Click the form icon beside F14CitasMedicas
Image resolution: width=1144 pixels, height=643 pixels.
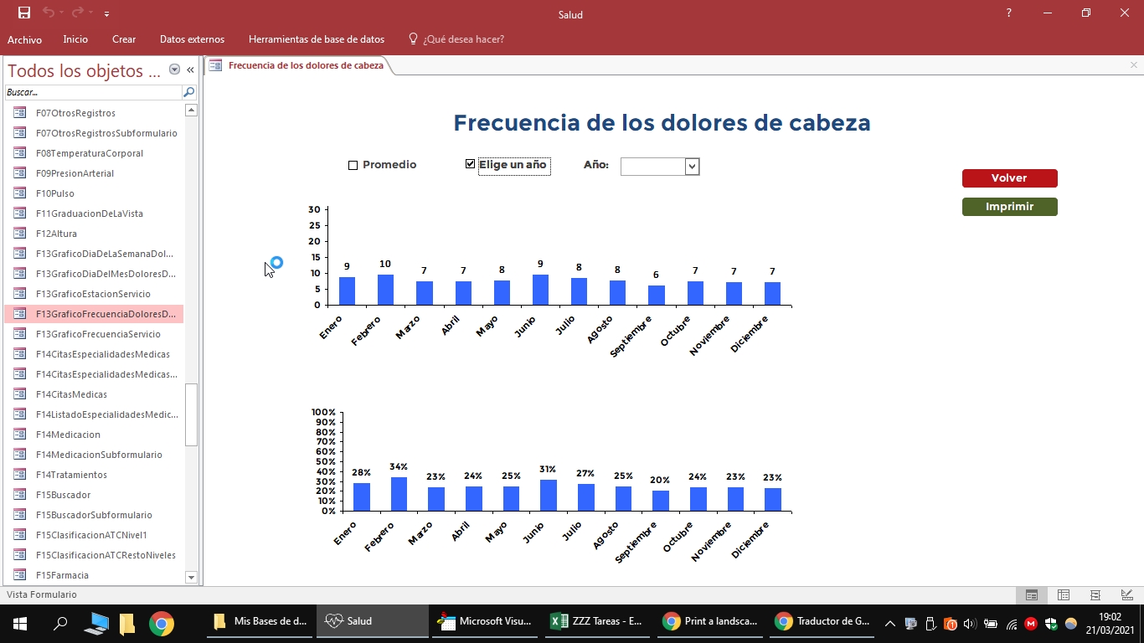click(x=19, y=394)
